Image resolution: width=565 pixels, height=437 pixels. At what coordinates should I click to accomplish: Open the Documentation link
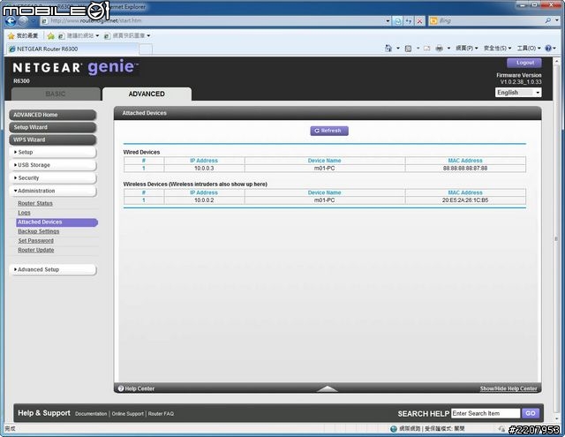(x=91, y=413)
